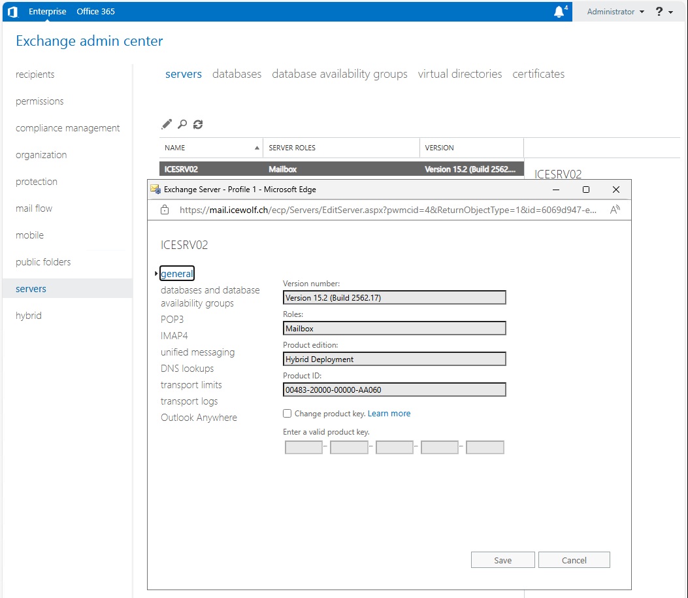Open the transport logs section

point(189,401)
